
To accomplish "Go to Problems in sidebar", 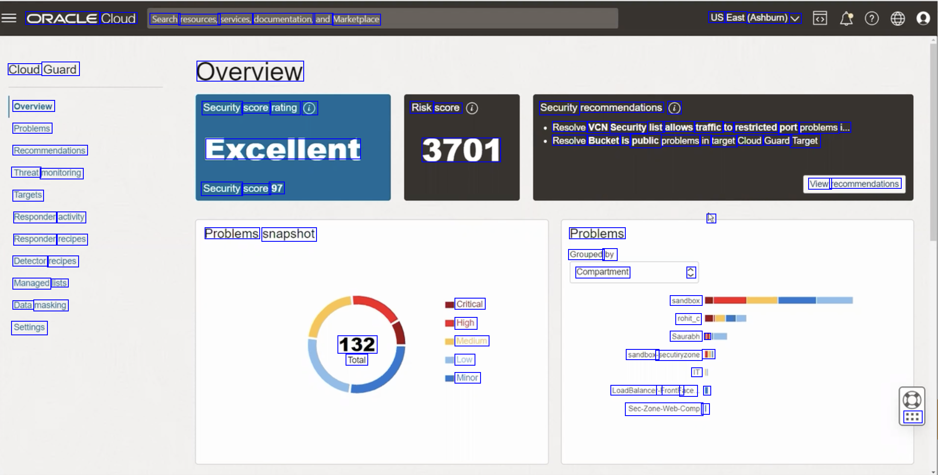I will (x=32, y=129).
